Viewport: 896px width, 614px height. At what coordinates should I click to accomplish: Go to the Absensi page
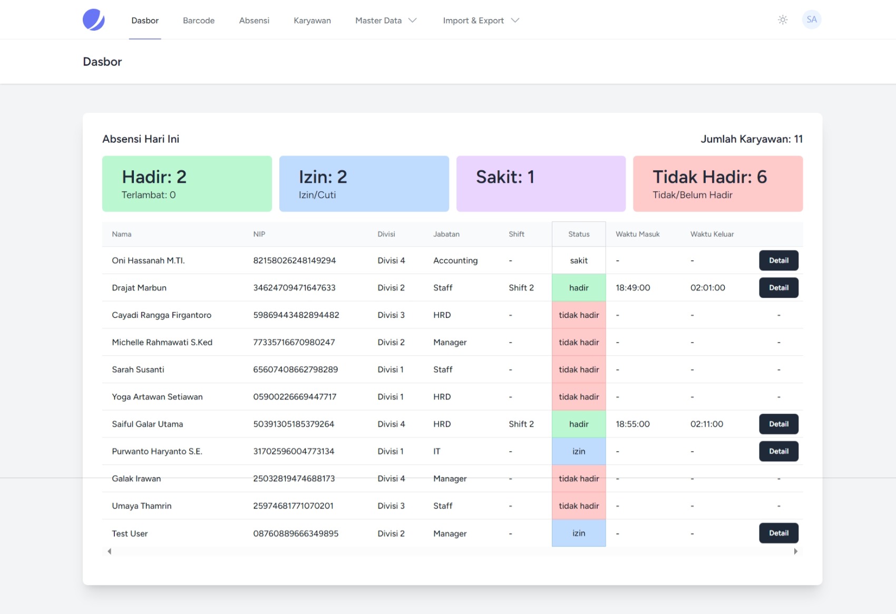tap(254, 21)
